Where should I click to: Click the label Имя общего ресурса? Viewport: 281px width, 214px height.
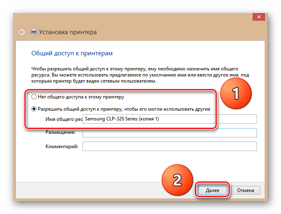point(64,119)
